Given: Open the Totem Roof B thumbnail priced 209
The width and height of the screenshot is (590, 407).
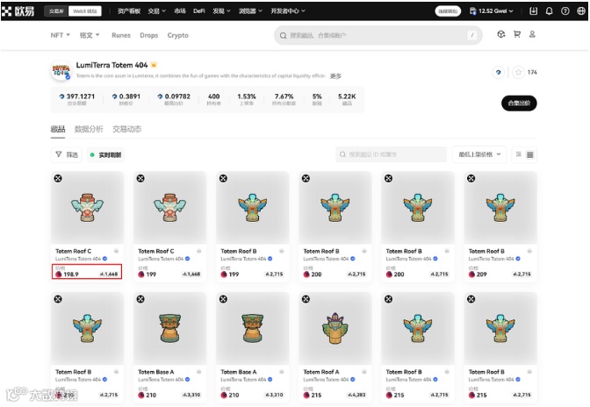Looking at the screenshot, I should (x=500, y=208).
